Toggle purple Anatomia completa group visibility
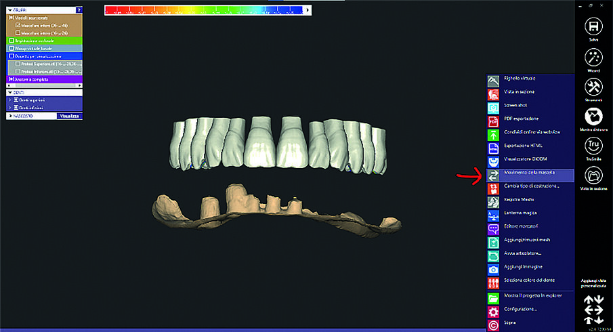Viewport: 613px width, 332px height. (12, 79)
